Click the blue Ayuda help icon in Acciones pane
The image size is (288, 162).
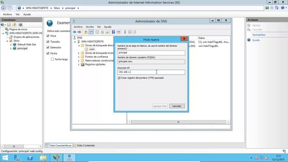tap(249, 40)
